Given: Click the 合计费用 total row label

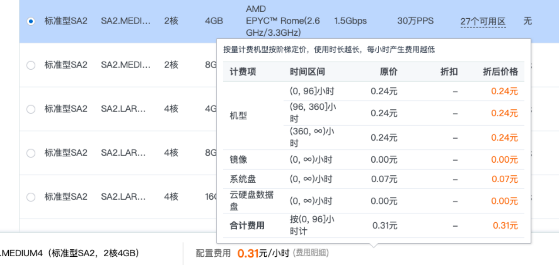Looking at the screenshot, I should click(247, 226).
